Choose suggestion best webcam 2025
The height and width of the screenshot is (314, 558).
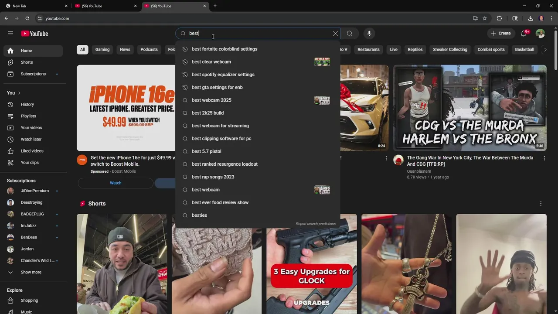(x=258, y=100)
